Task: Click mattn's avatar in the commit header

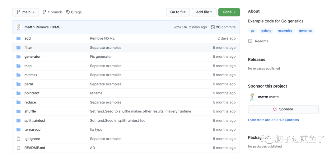Action: coord(19,27)
